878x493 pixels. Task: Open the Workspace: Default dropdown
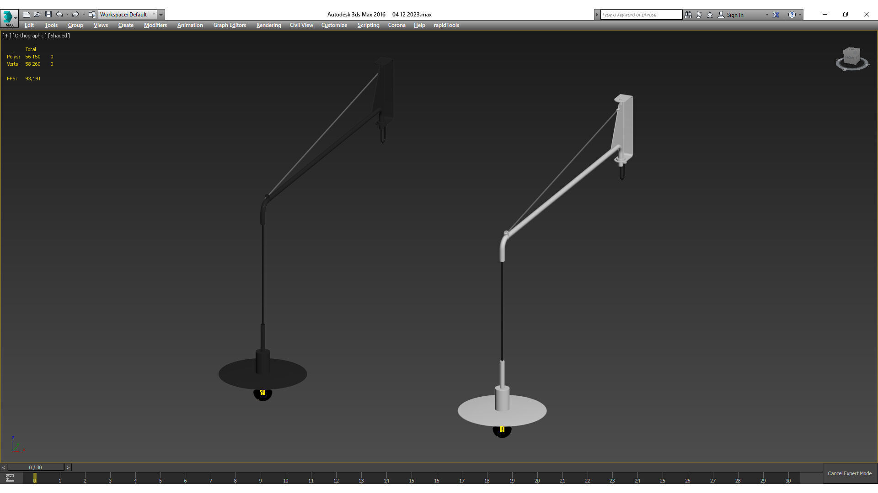pyautogui.click(x=128, y=15)
